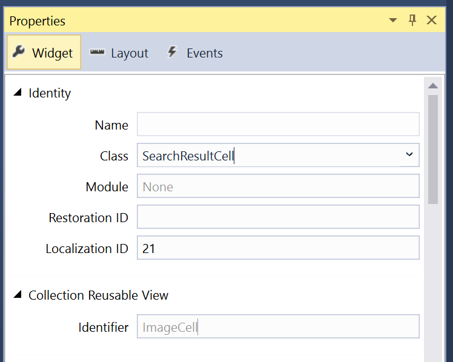Click the scrollbar track below the thumb
Viewport: 453px width, 362px height.
click(432, 278)
